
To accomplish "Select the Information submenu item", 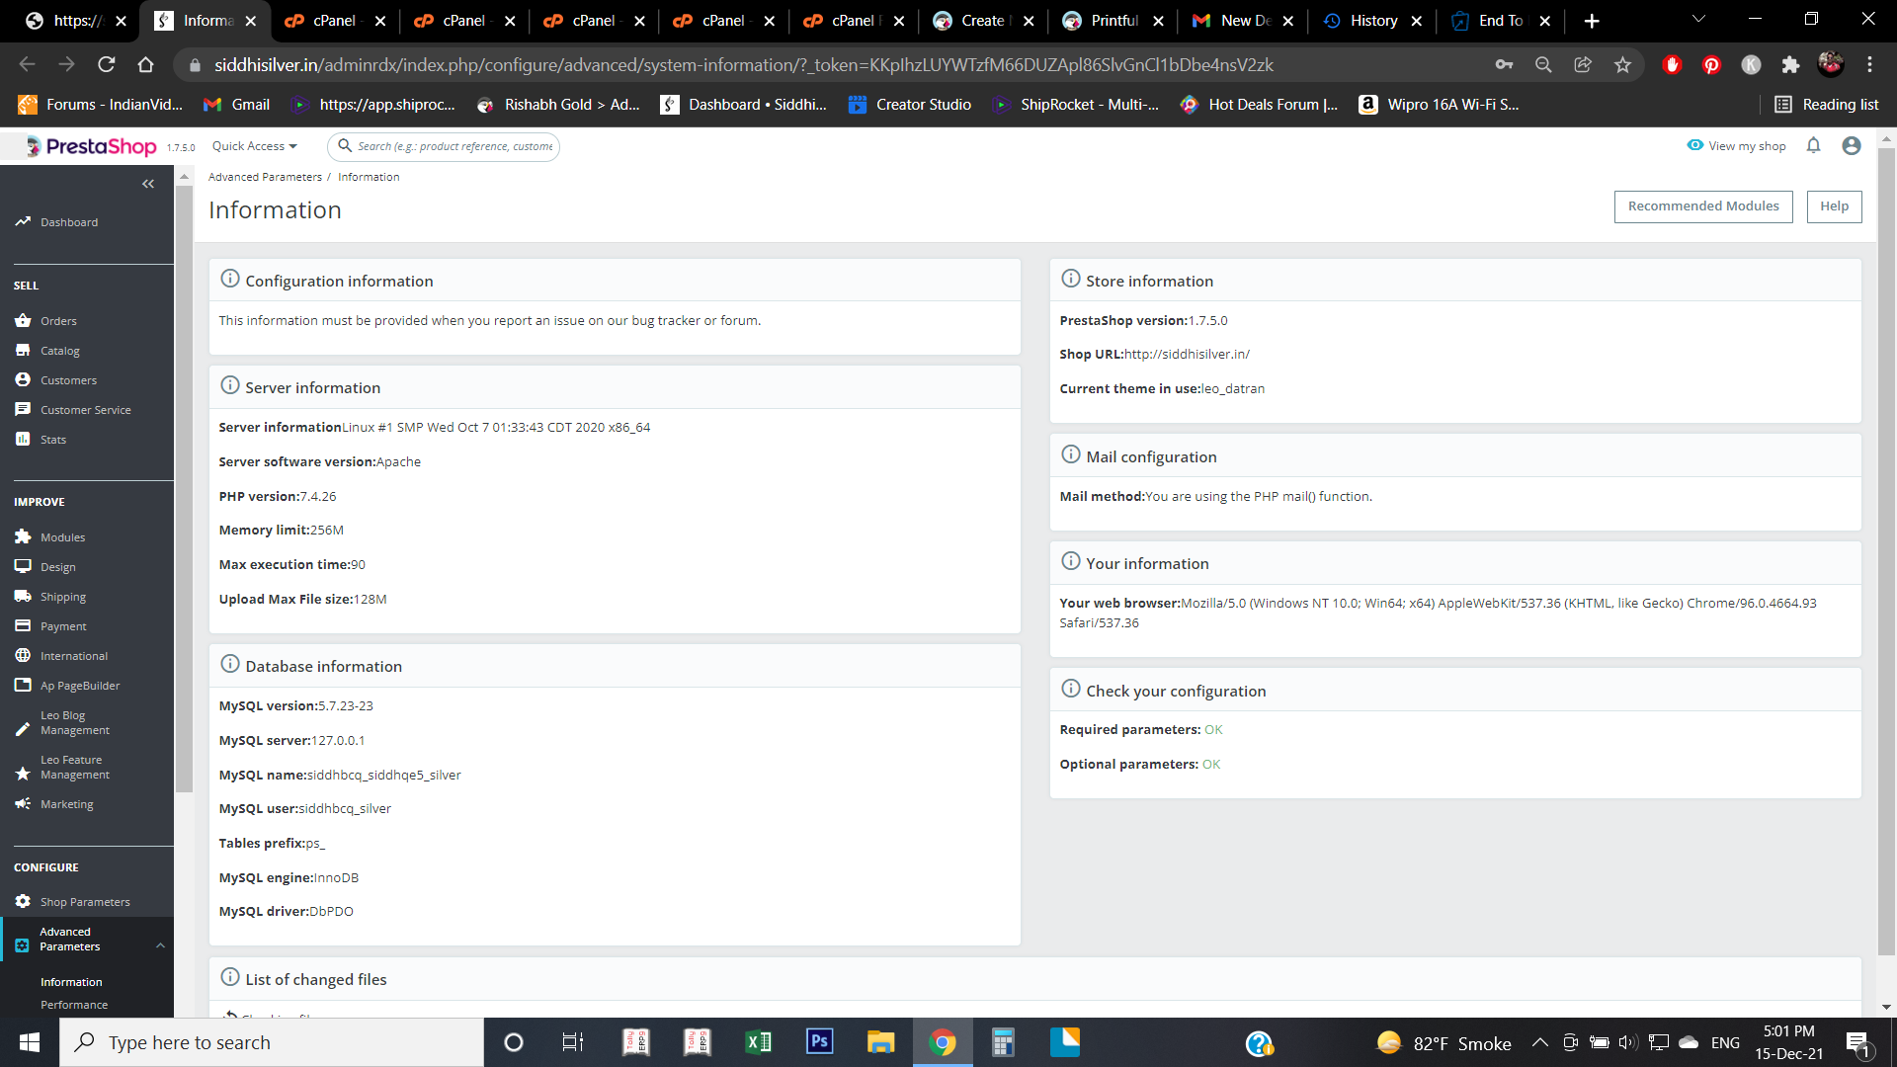I will 71,982.
